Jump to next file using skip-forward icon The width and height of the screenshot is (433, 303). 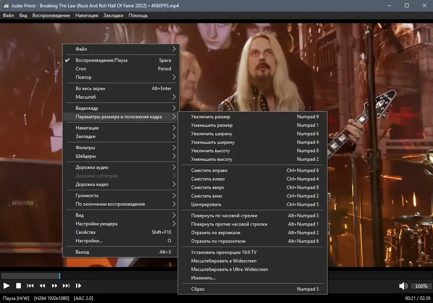click(66, 286)
